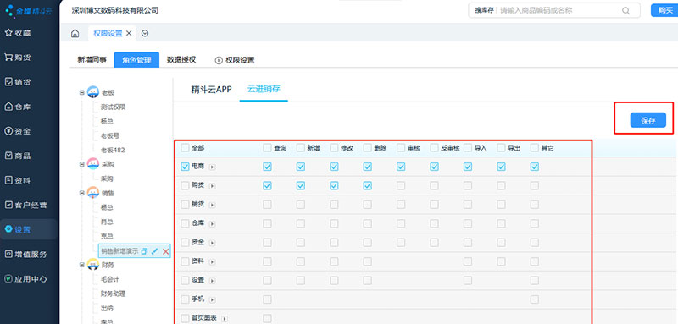Click the company name 深圳博文数码科技有限公司

115,10
